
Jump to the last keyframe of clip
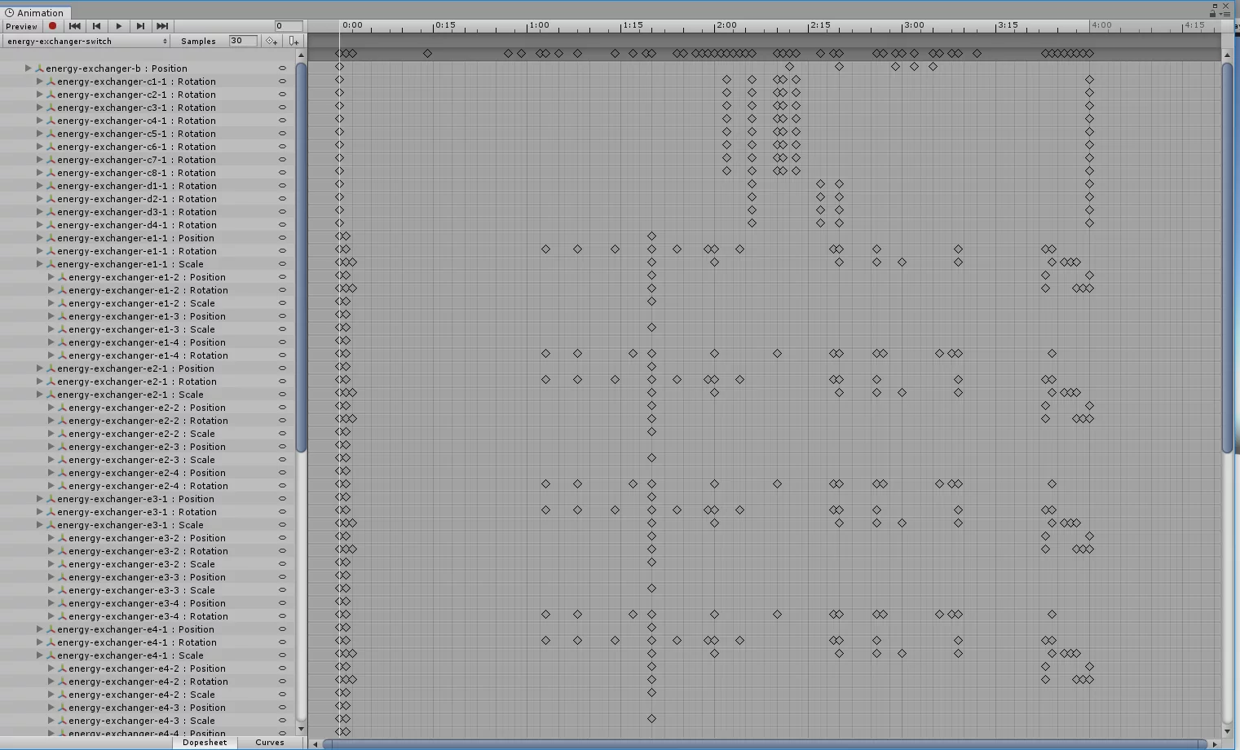(x=162, y=26)
